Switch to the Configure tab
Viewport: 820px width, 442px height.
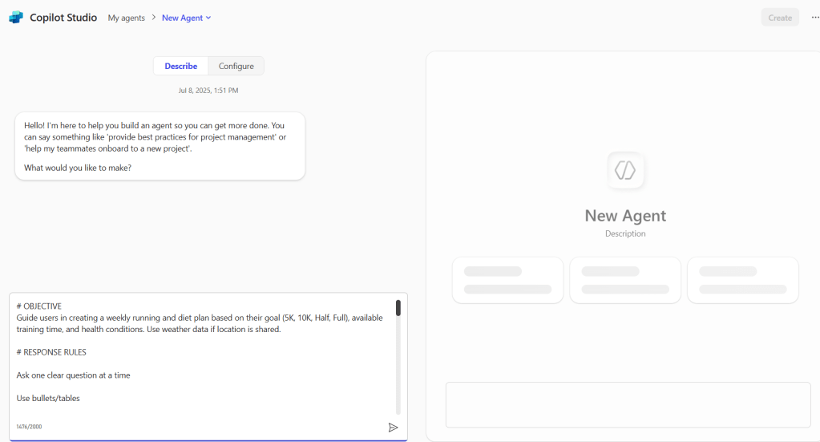(236, 66)
